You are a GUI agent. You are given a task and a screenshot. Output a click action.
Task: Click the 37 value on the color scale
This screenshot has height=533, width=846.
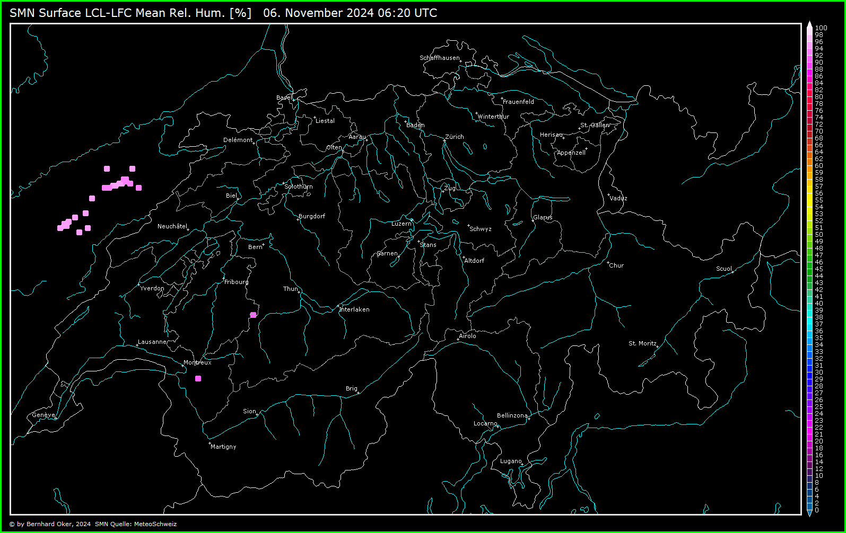pos(819,324)
